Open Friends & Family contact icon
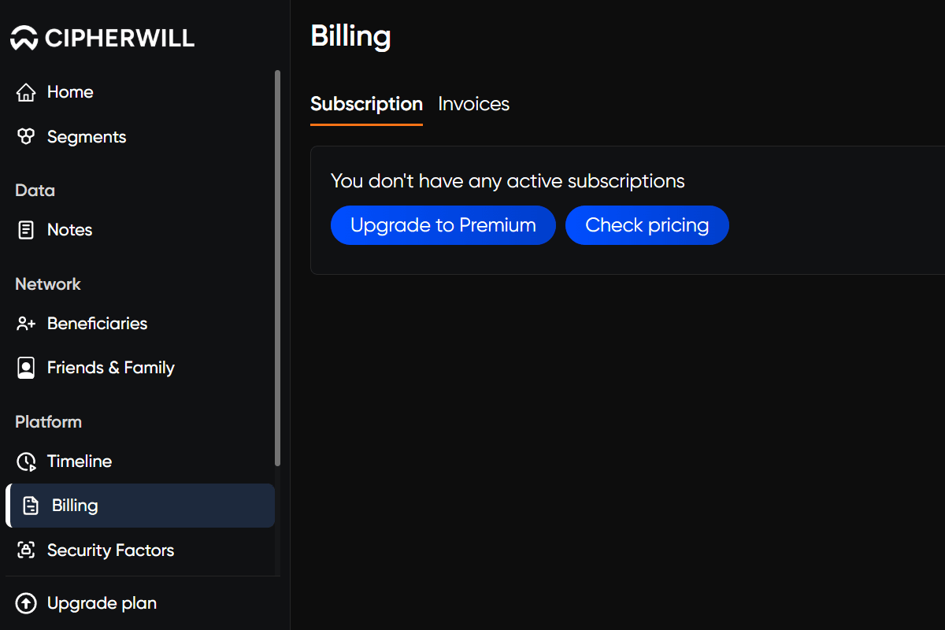Image resolution: width=945 pixels, height=630 pixels. tap(26, 368)
